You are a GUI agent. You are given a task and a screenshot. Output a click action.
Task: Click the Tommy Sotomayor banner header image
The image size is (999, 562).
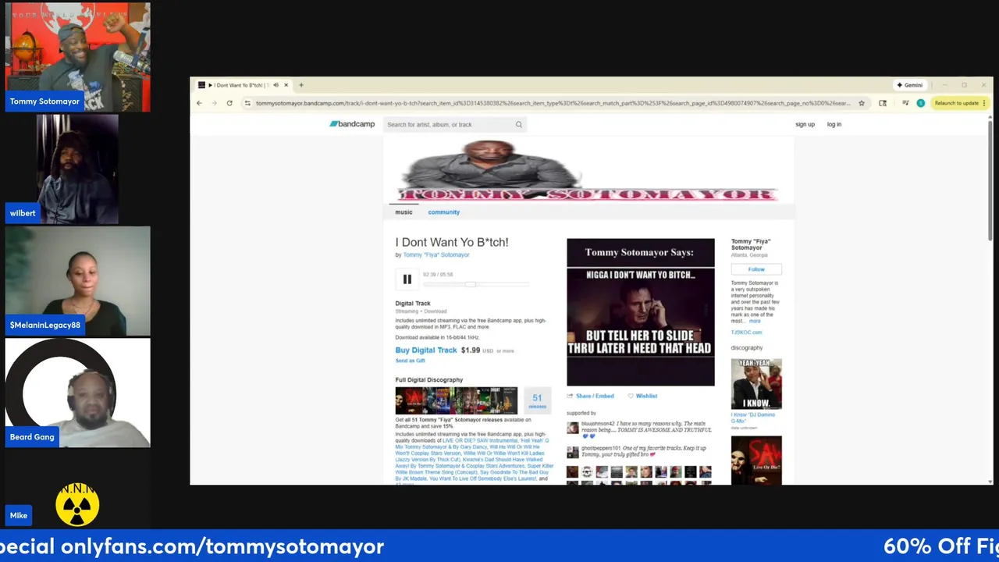pos(588,170)
